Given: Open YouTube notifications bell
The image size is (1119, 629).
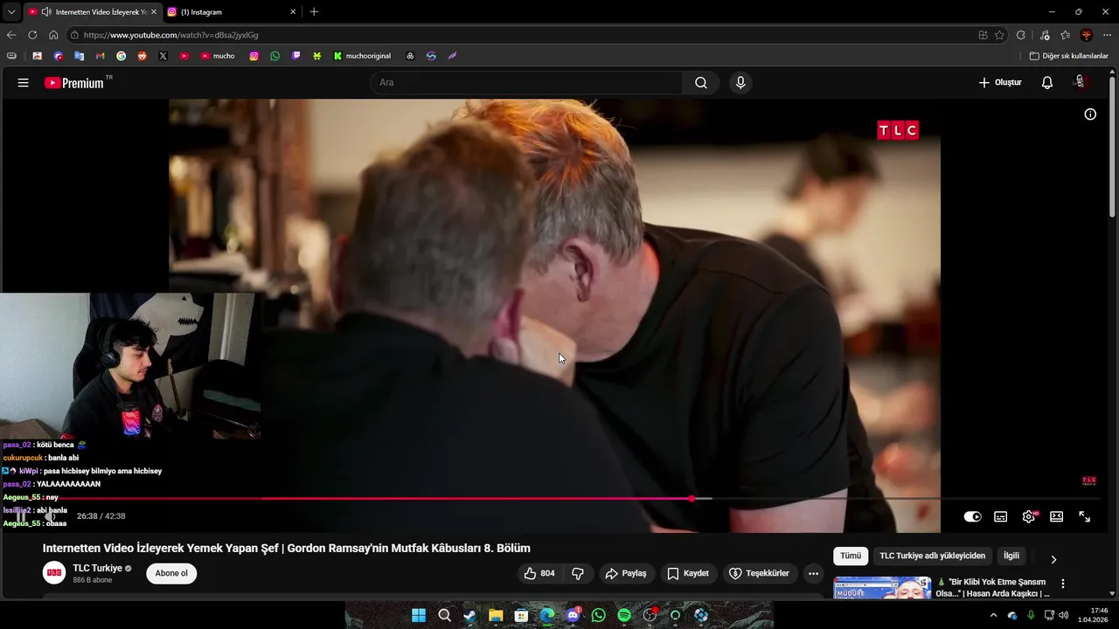Looking at the screenshot, I should pyautogui.click(x=1047, y=83).
